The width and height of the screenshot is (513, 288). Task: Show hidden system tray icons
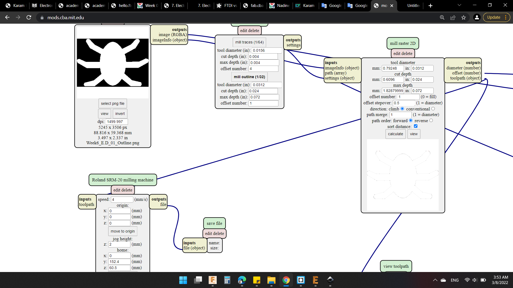pos(435,280)
